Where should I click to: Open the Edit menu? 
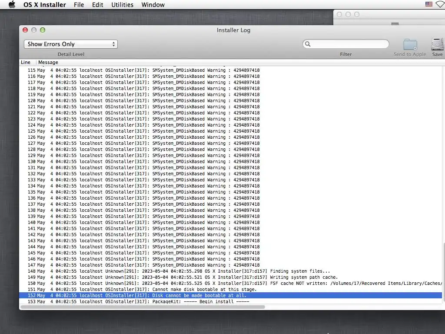[97, 5]
